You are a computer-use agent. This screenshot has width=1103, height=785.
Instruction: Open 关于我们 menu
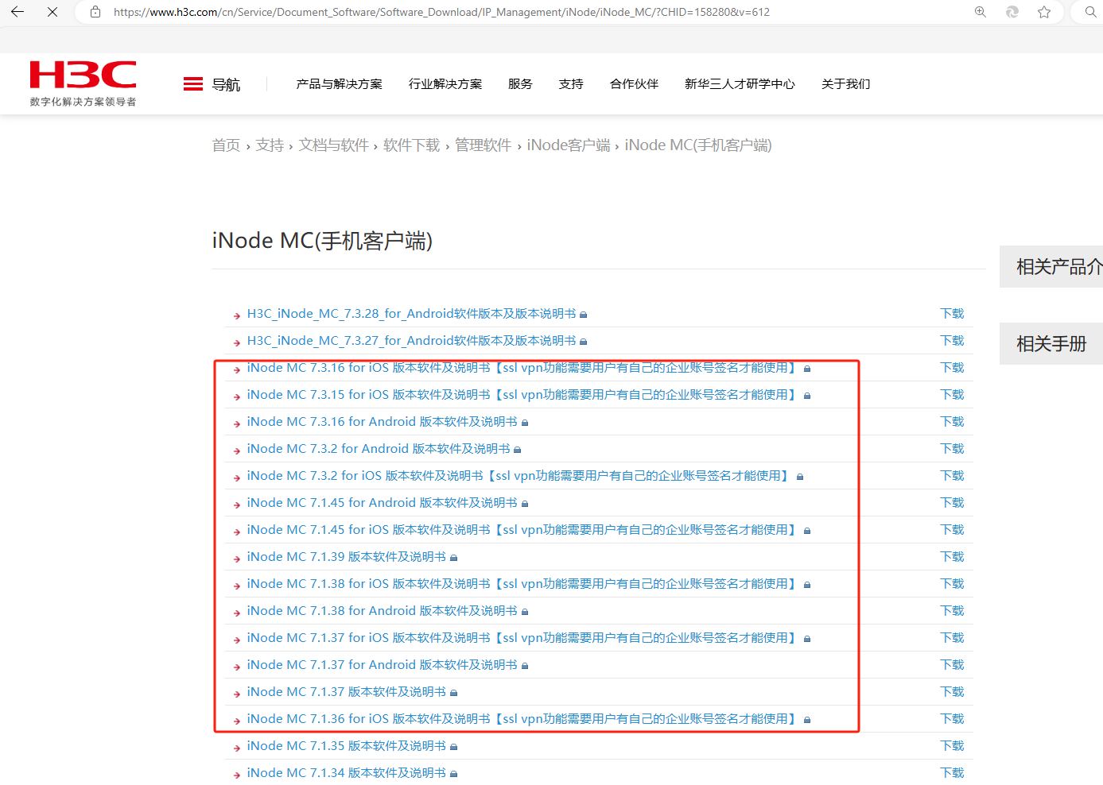tap(845, 84)
